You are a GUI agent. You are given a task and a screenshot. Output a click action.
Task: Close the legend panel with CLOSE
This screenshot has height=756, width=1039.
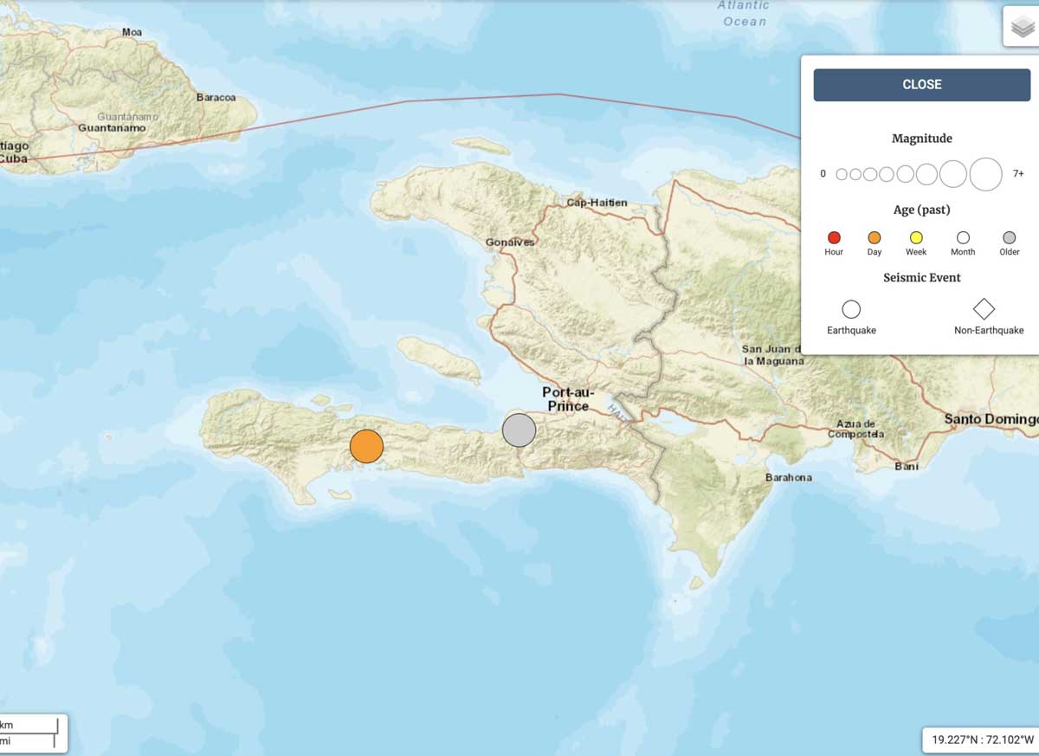[x=921, y=85]
